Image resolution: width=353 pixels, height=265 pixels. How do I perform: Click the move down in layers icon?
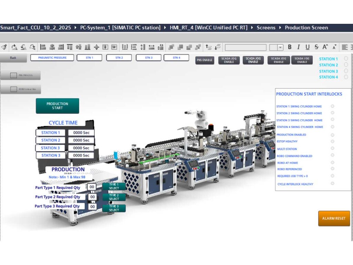click(218, 47)
